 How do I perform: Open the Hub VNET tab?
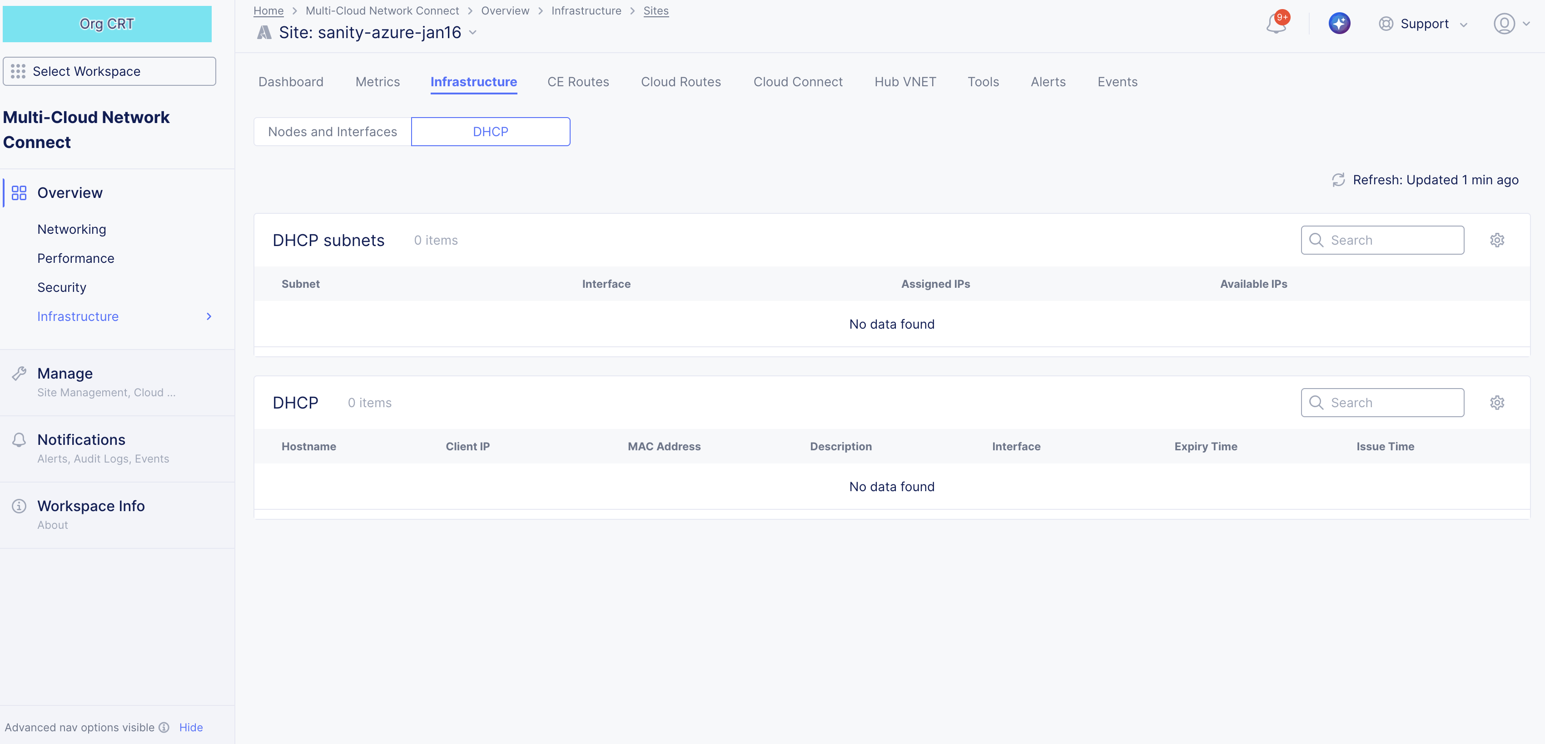904,82
